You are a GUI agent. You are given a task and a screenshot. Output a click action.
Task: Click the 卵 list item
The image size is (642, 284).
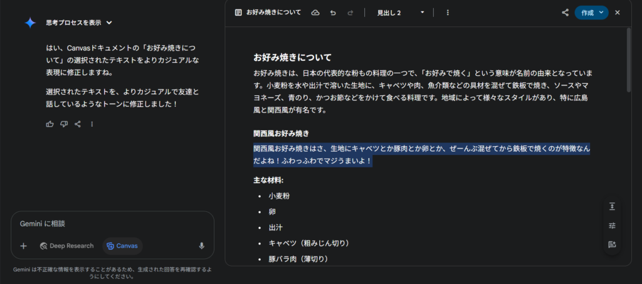[x=272, y=212]
